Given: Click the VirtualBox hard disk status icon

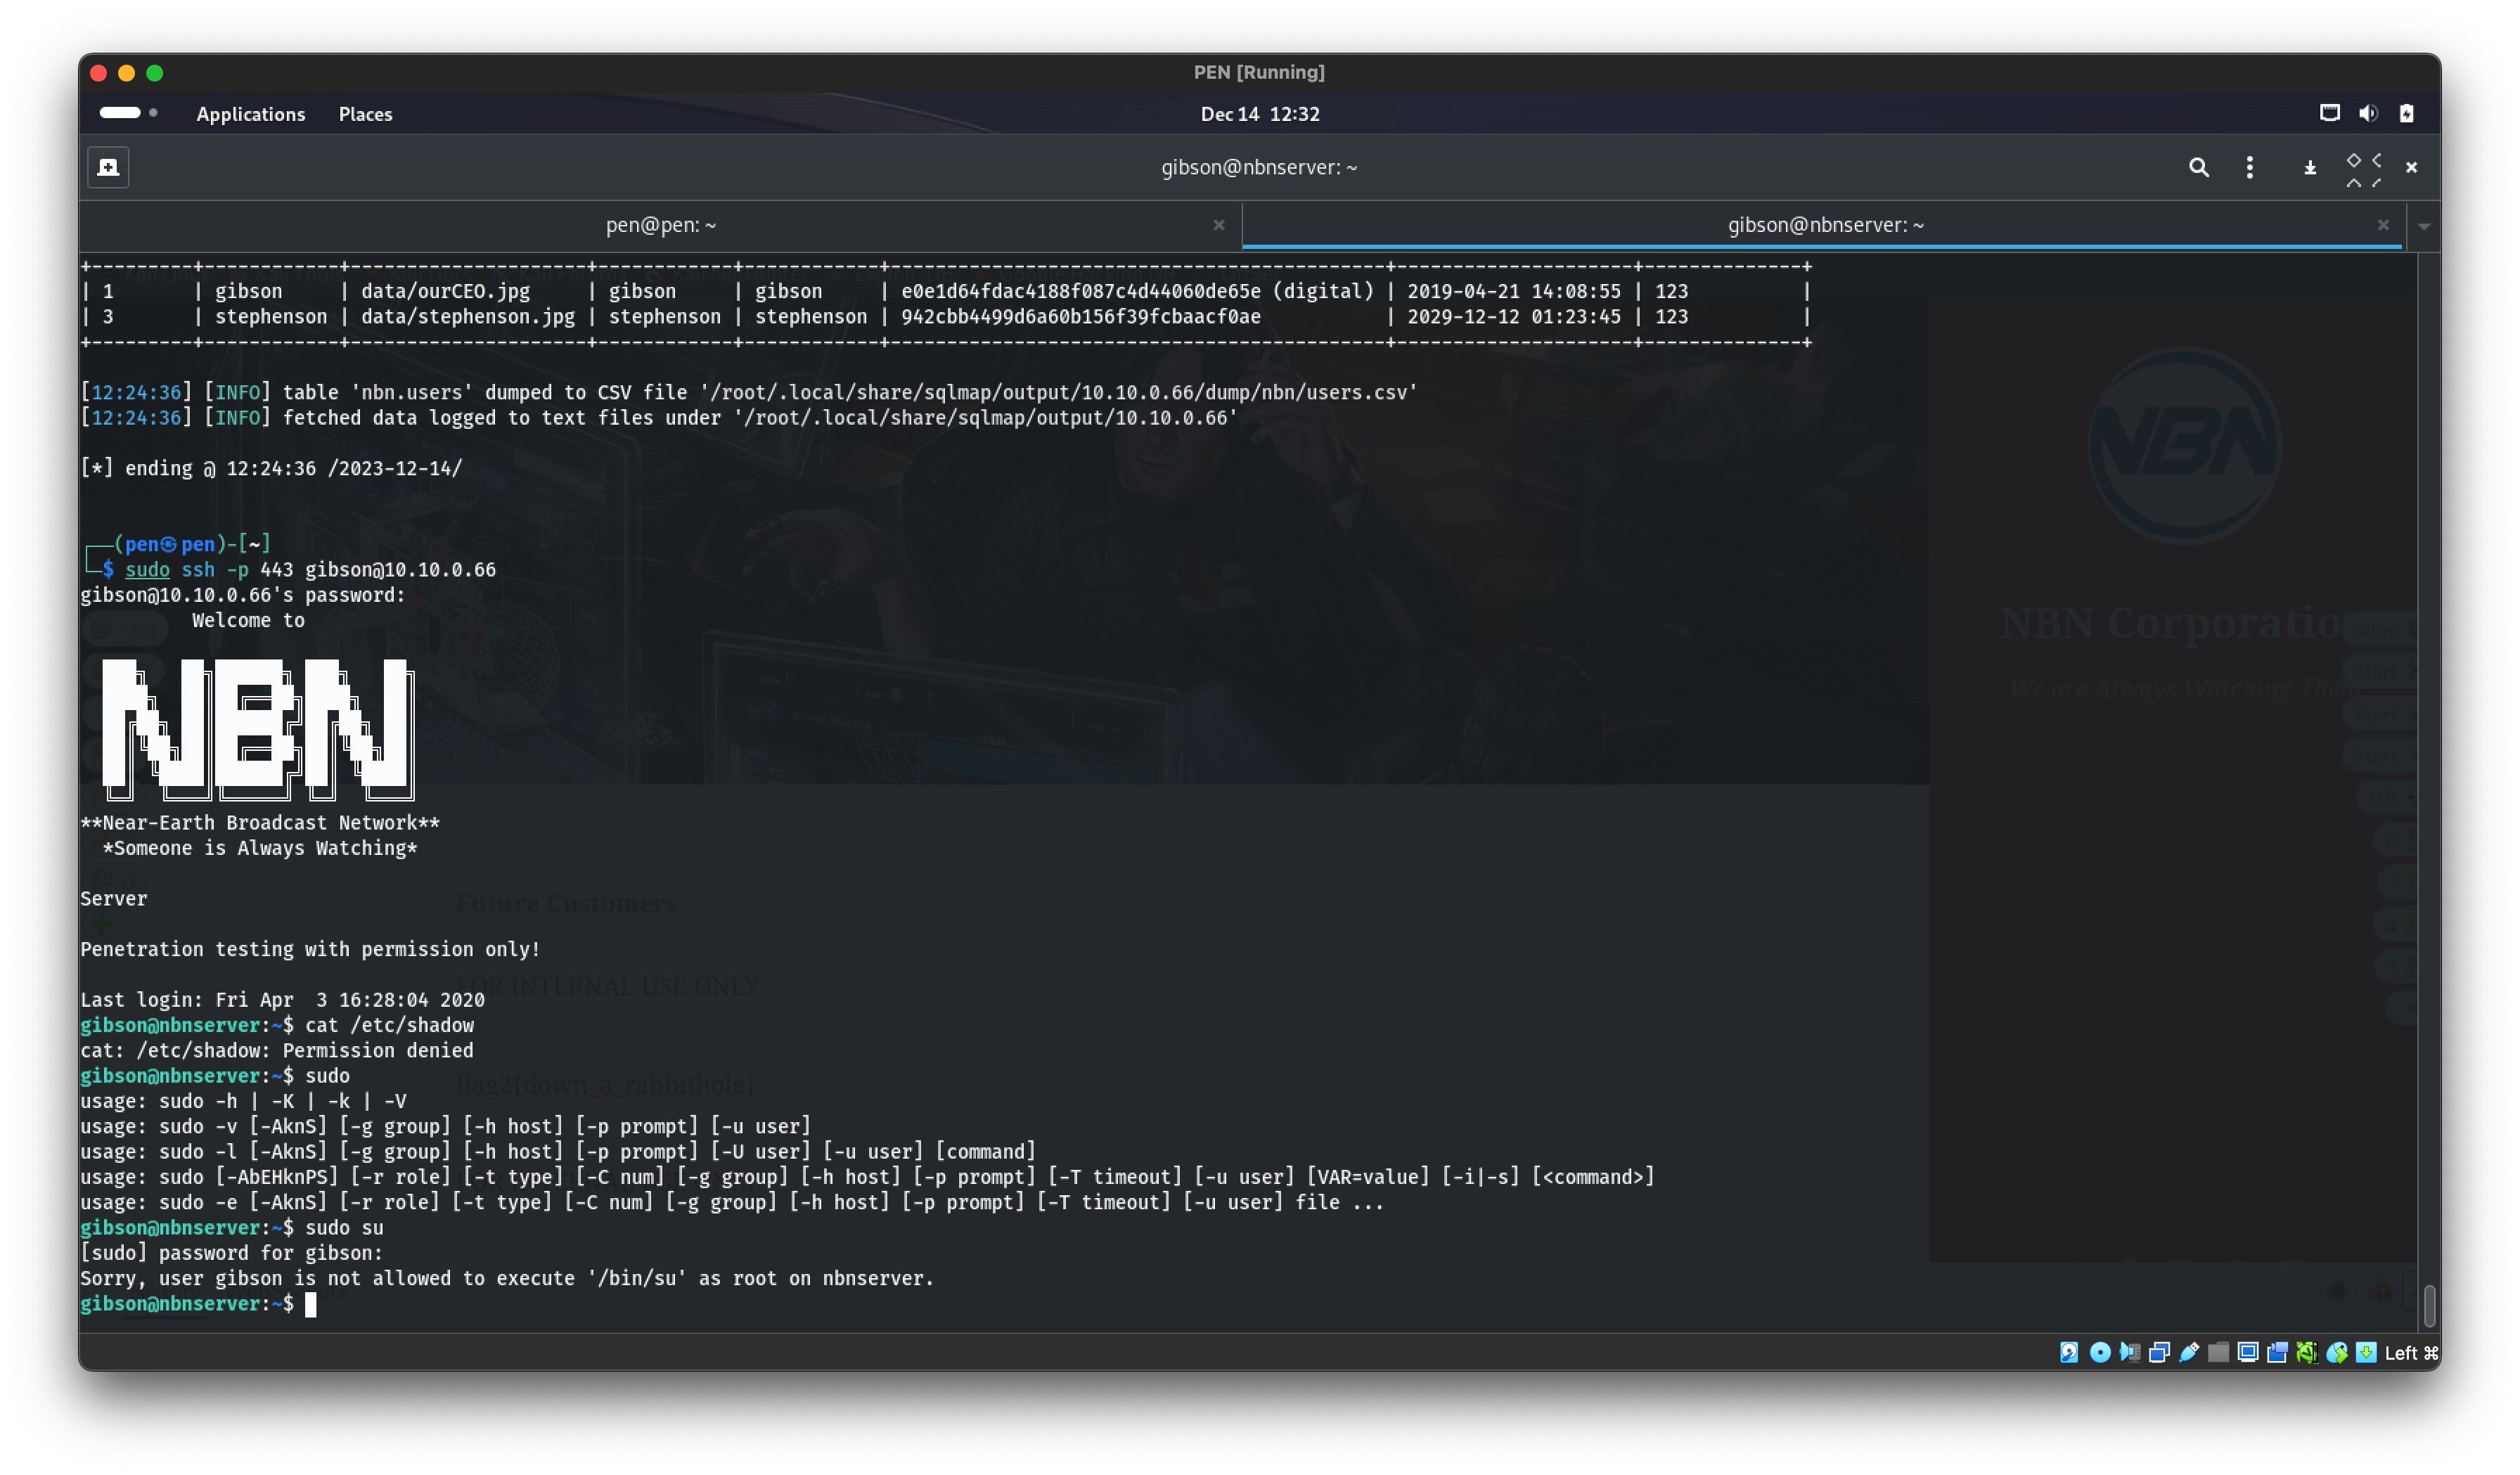Looking at the screenshot, I should point(2068,1352).
